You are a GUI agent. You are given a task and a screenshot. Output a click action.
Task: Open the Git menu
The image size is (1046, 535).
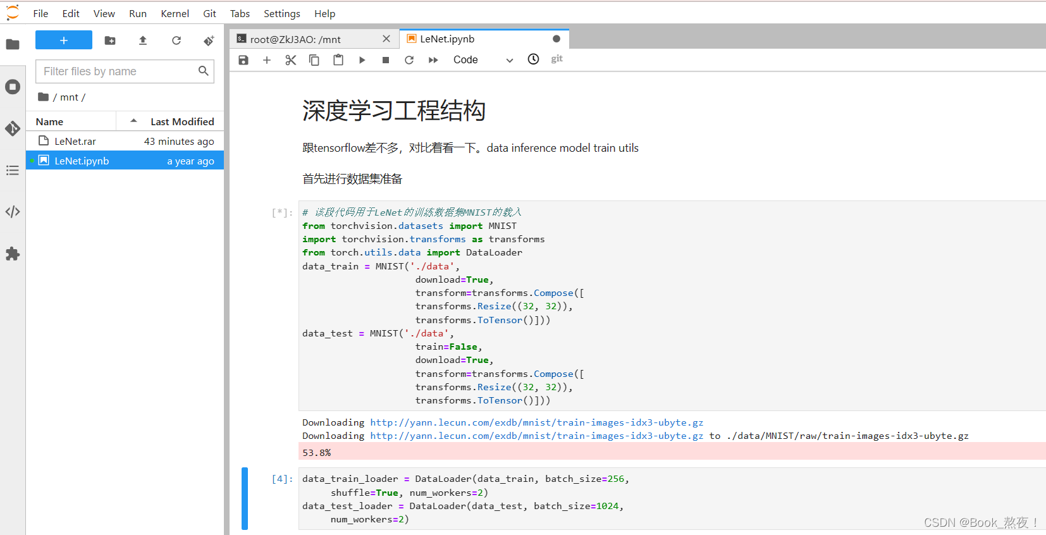pyautogui.click(x=210, y=14)
